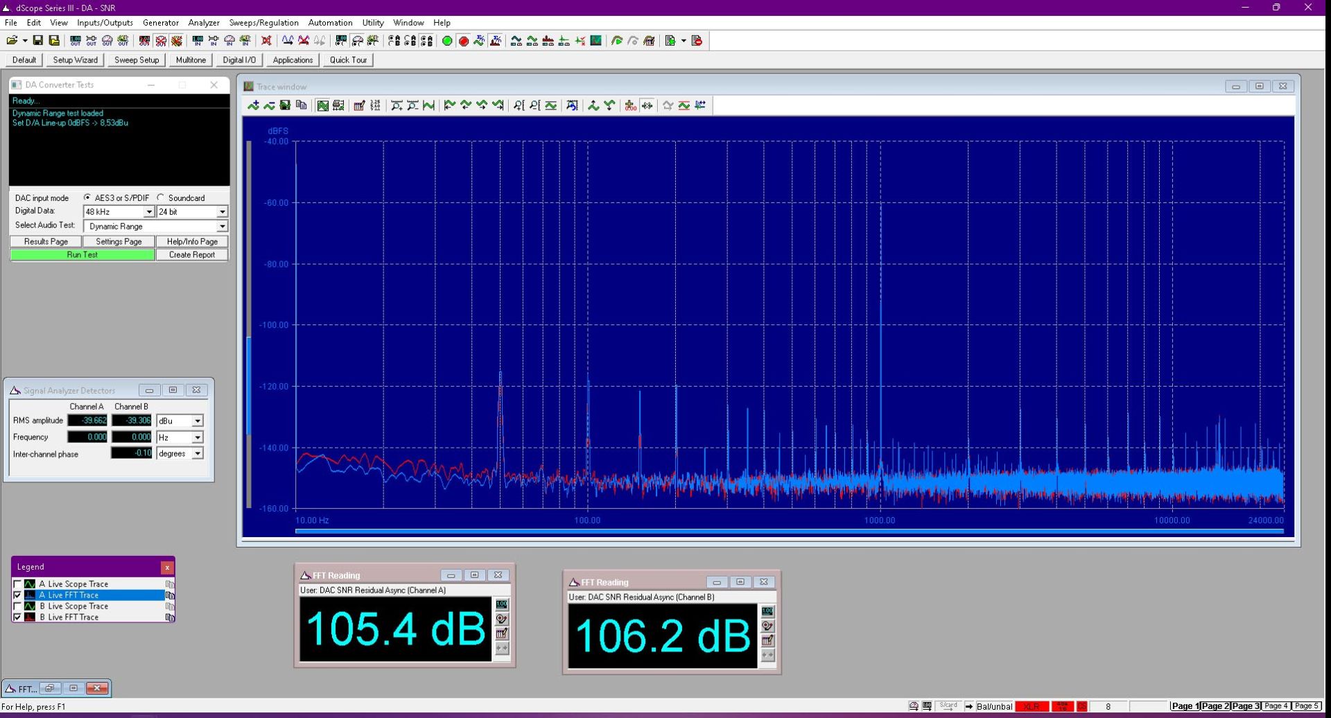Image resolution: width=1331 pixels, height=718 pixels.
Task: Uncheck the B Live FFT Trace checkbox
Action: (17, 617)
